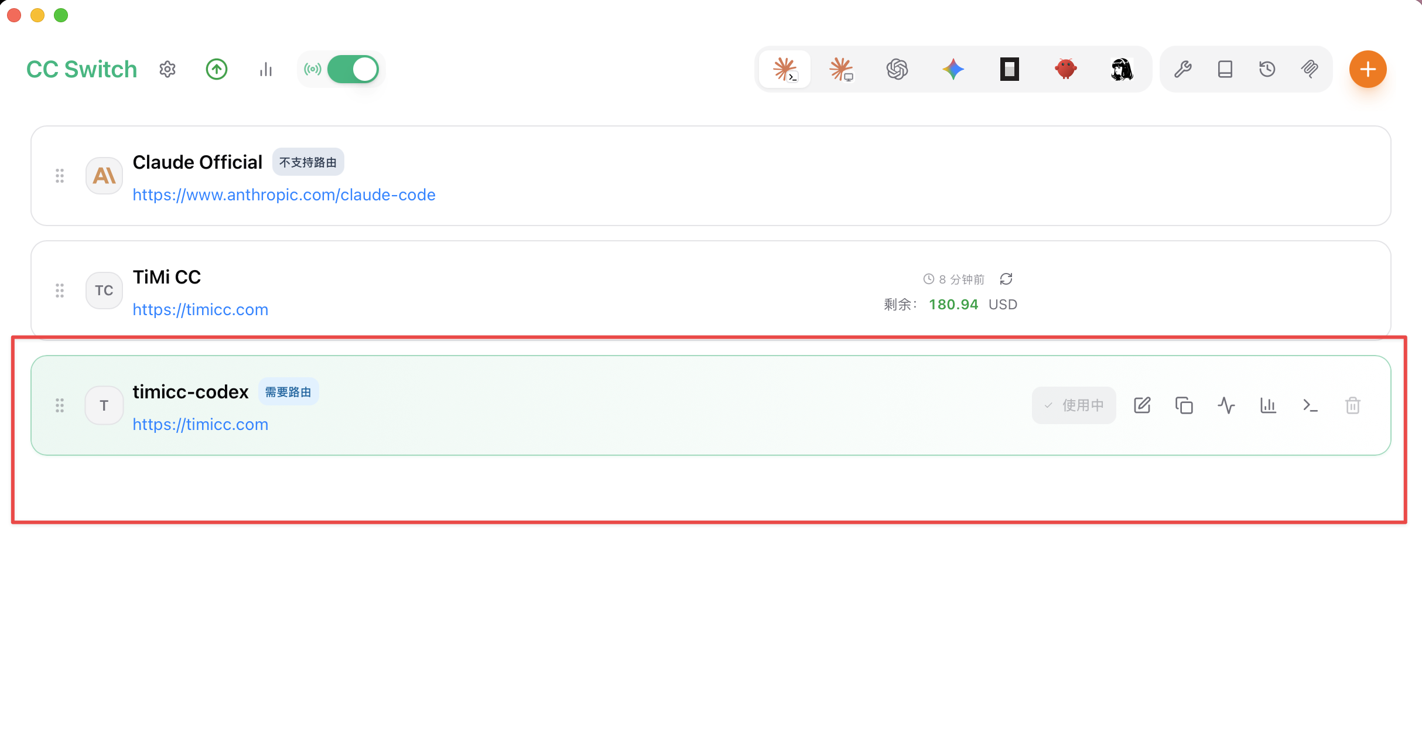Click the paperclip icon in the toolbar
The height and width of the screenshot is (751, 1422).
(x=1310, y=69)
